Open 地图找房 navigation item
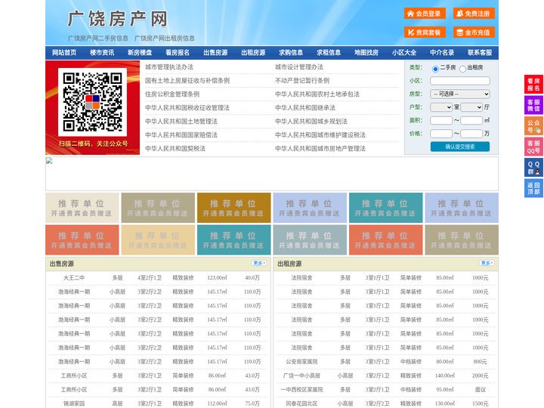This screenshot has height=408, width=544. coord(366,53)
